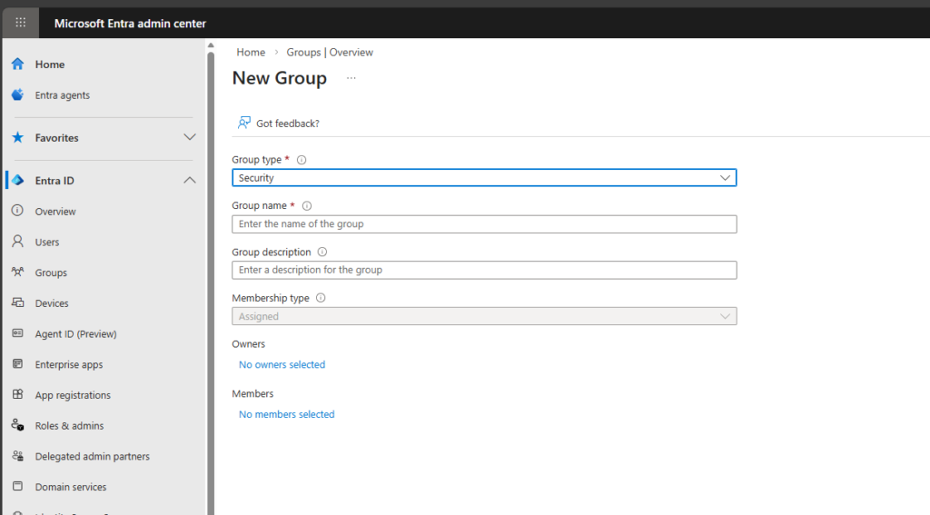Click info icon beside Membership type
This screenshot has height=515, width=930.
(x=321, y=298)
